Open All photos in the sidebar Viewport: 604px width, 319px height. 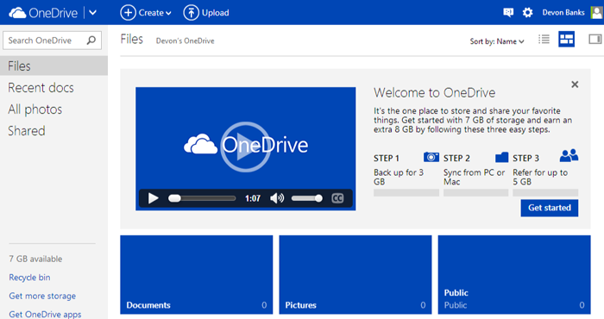(x=35, y=109)
